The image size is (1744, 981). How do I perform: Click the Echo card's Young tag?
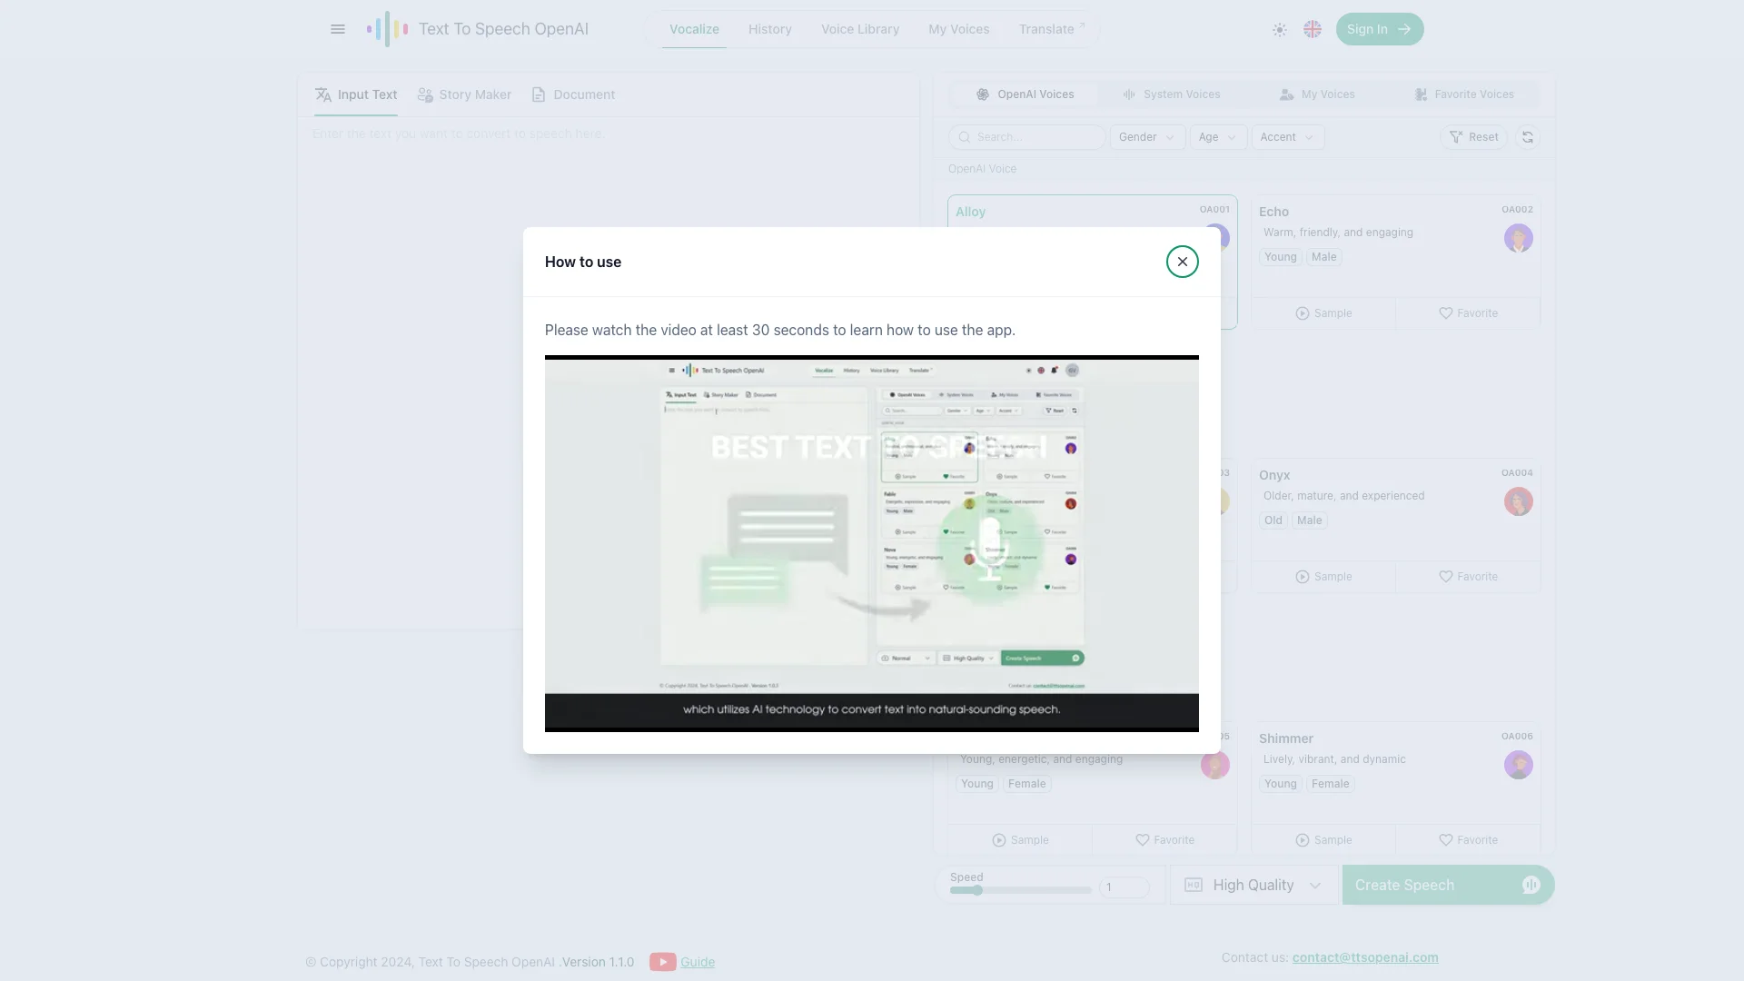(x=1281, y=257)
